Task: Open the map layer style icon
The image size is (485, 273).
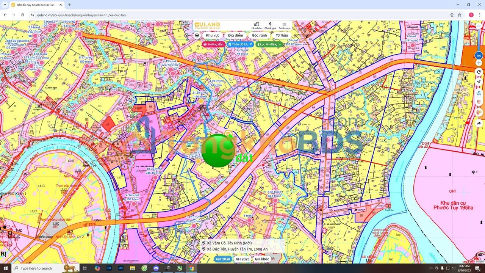Action: click(x=479, y=113)
